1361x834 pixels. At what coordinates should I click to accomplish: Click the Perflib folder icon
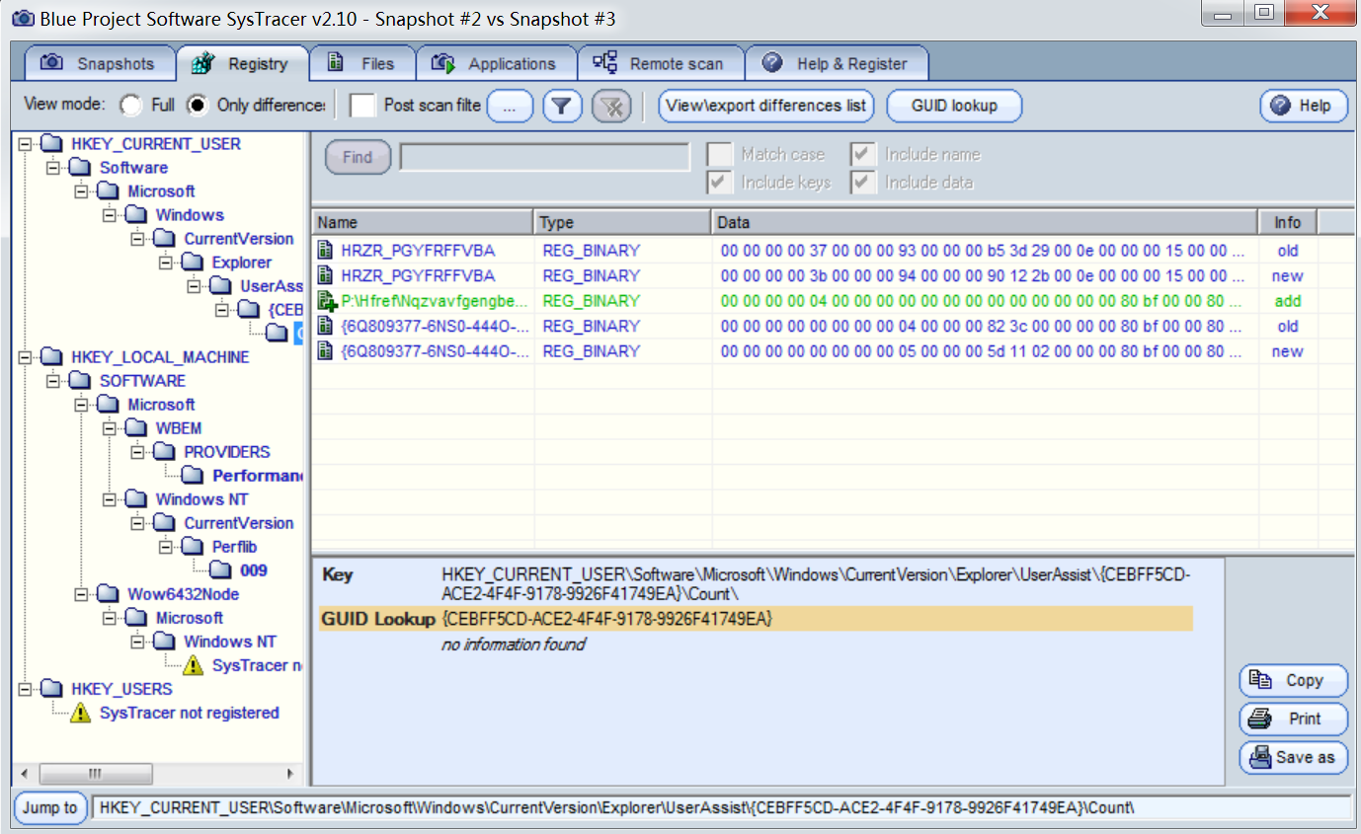pos(193,547)
